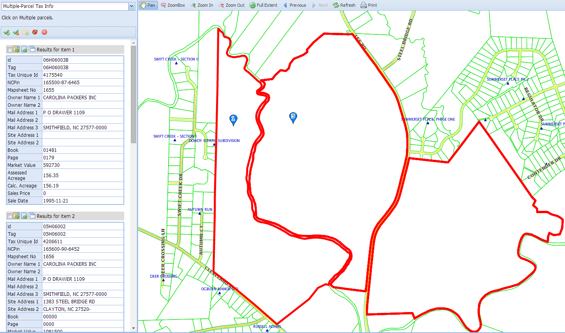Click map export icon for item 1
This screenshot has width=565, height=333.
click(17, 49)
